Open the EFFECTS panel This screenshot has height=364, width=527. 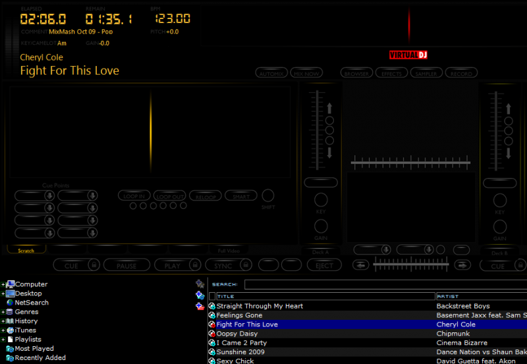391,73
